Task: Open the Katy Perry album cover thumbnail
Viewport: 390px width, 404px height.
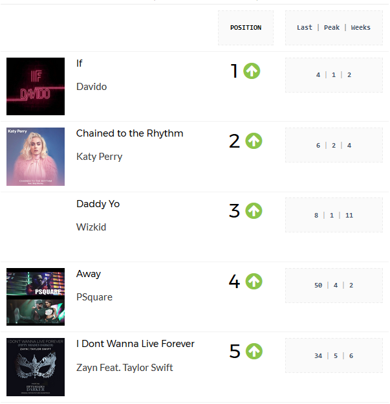Action: [x=36, y=157]
